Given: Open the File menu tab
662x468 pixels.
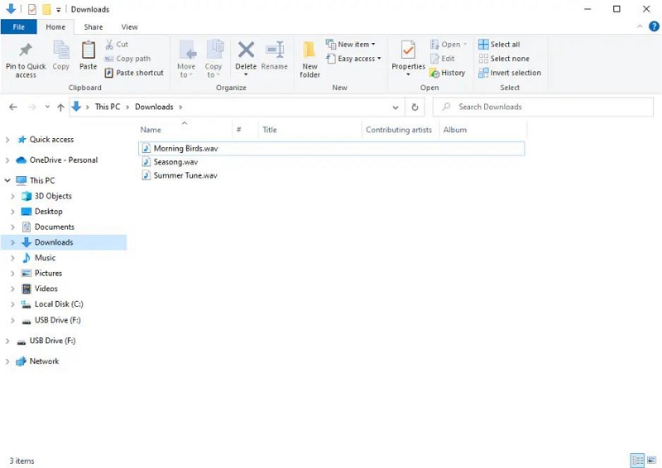Looking at the screenshot, I should point(18,27).
